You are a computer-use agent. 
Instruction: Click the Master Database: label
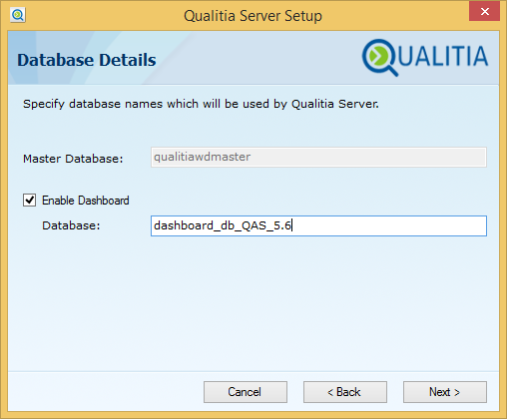pyautogui.click(x=73, y=159)
